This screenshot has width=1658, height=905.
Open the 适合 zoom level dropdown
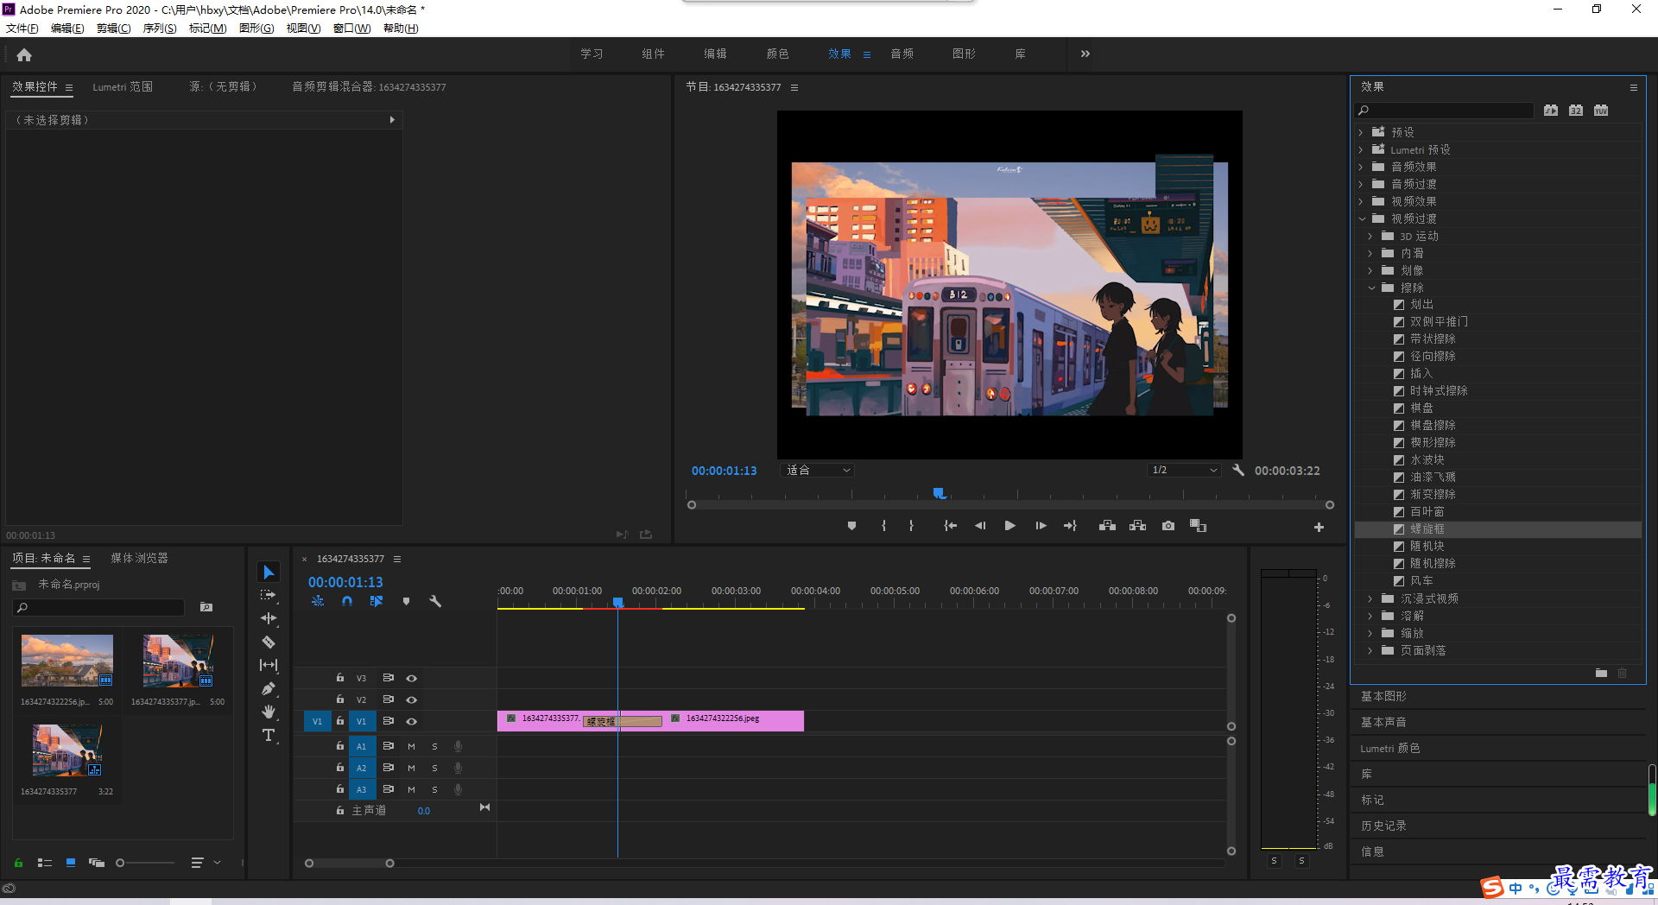(817, 470)
